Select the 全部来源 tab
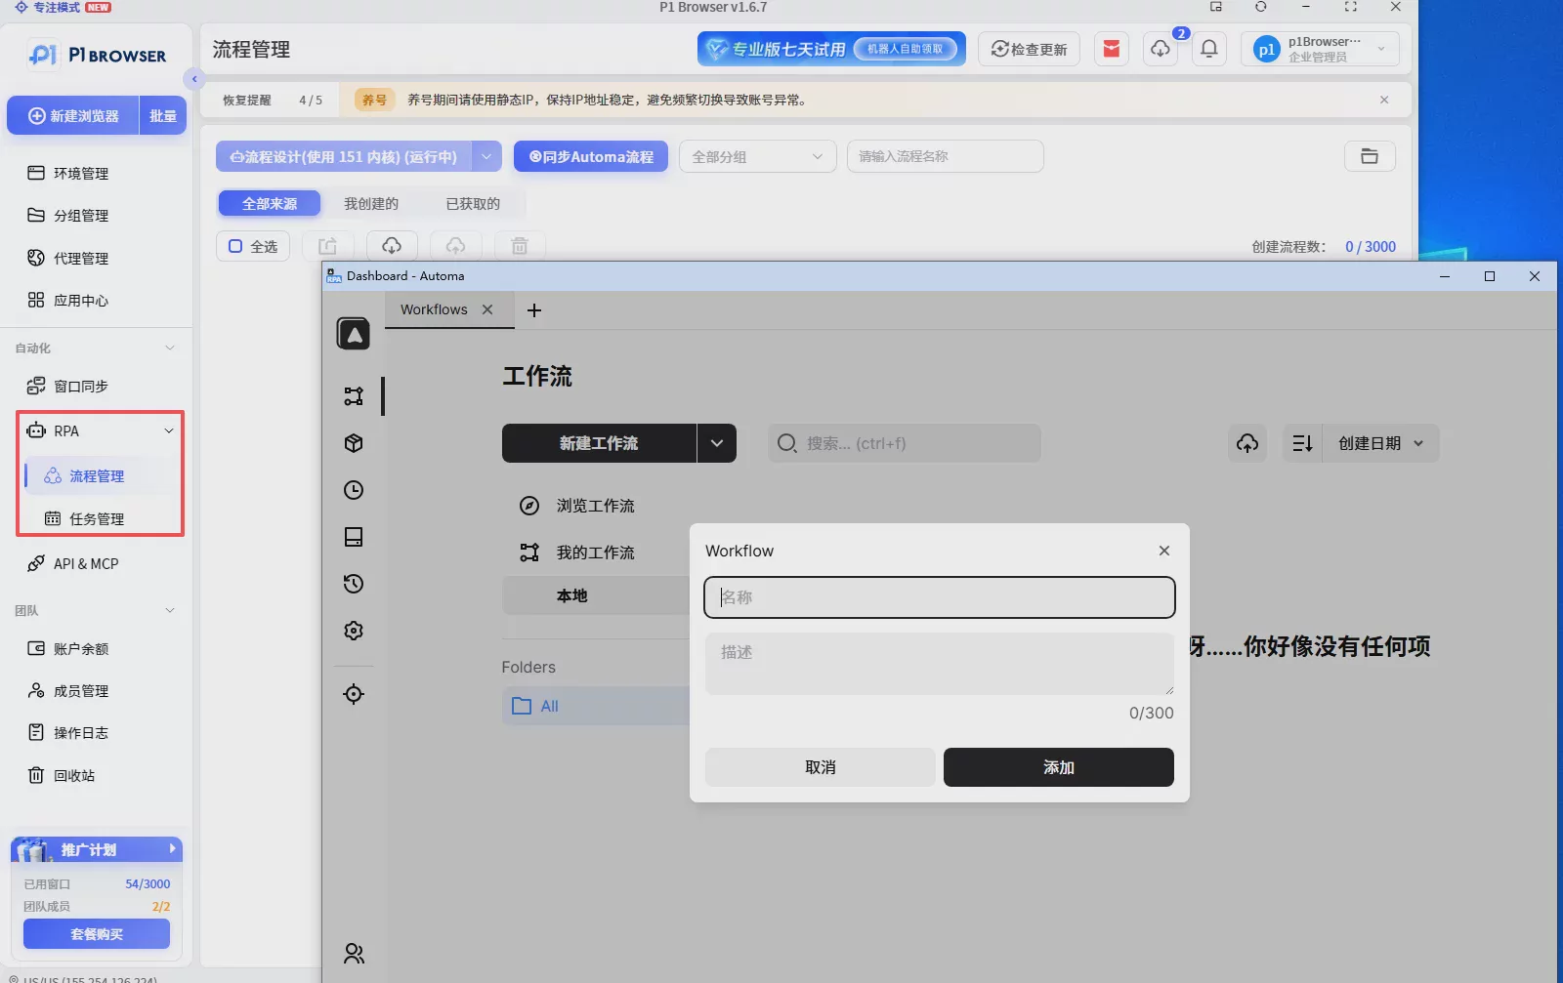The width and height of the screenshot is (1563, 983). pyautogui.click(x=270, y=203)
